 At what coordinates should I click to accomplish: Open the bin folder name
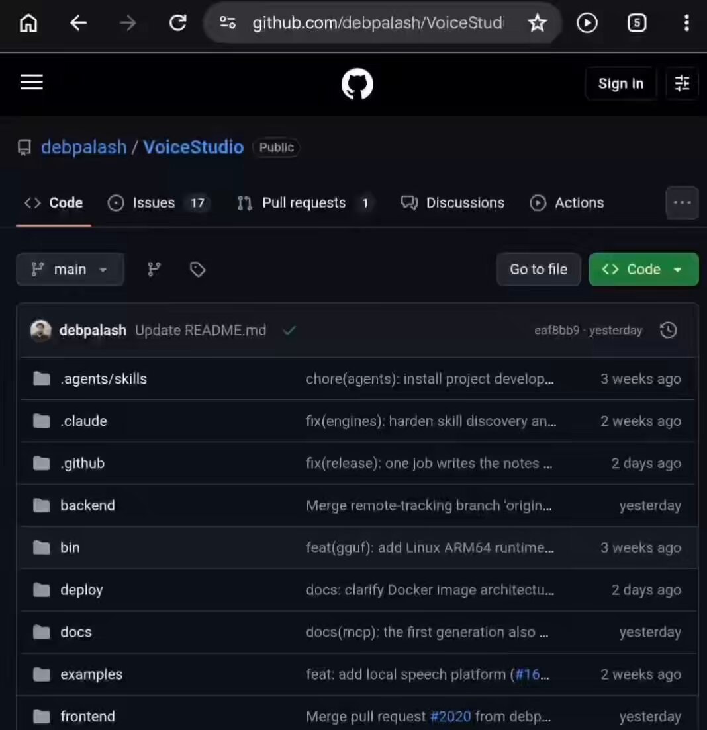pos(70,547)
